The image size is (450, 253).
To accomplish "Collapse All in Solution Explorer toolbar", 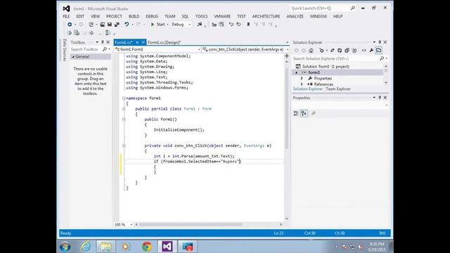I will pos(347,51).
